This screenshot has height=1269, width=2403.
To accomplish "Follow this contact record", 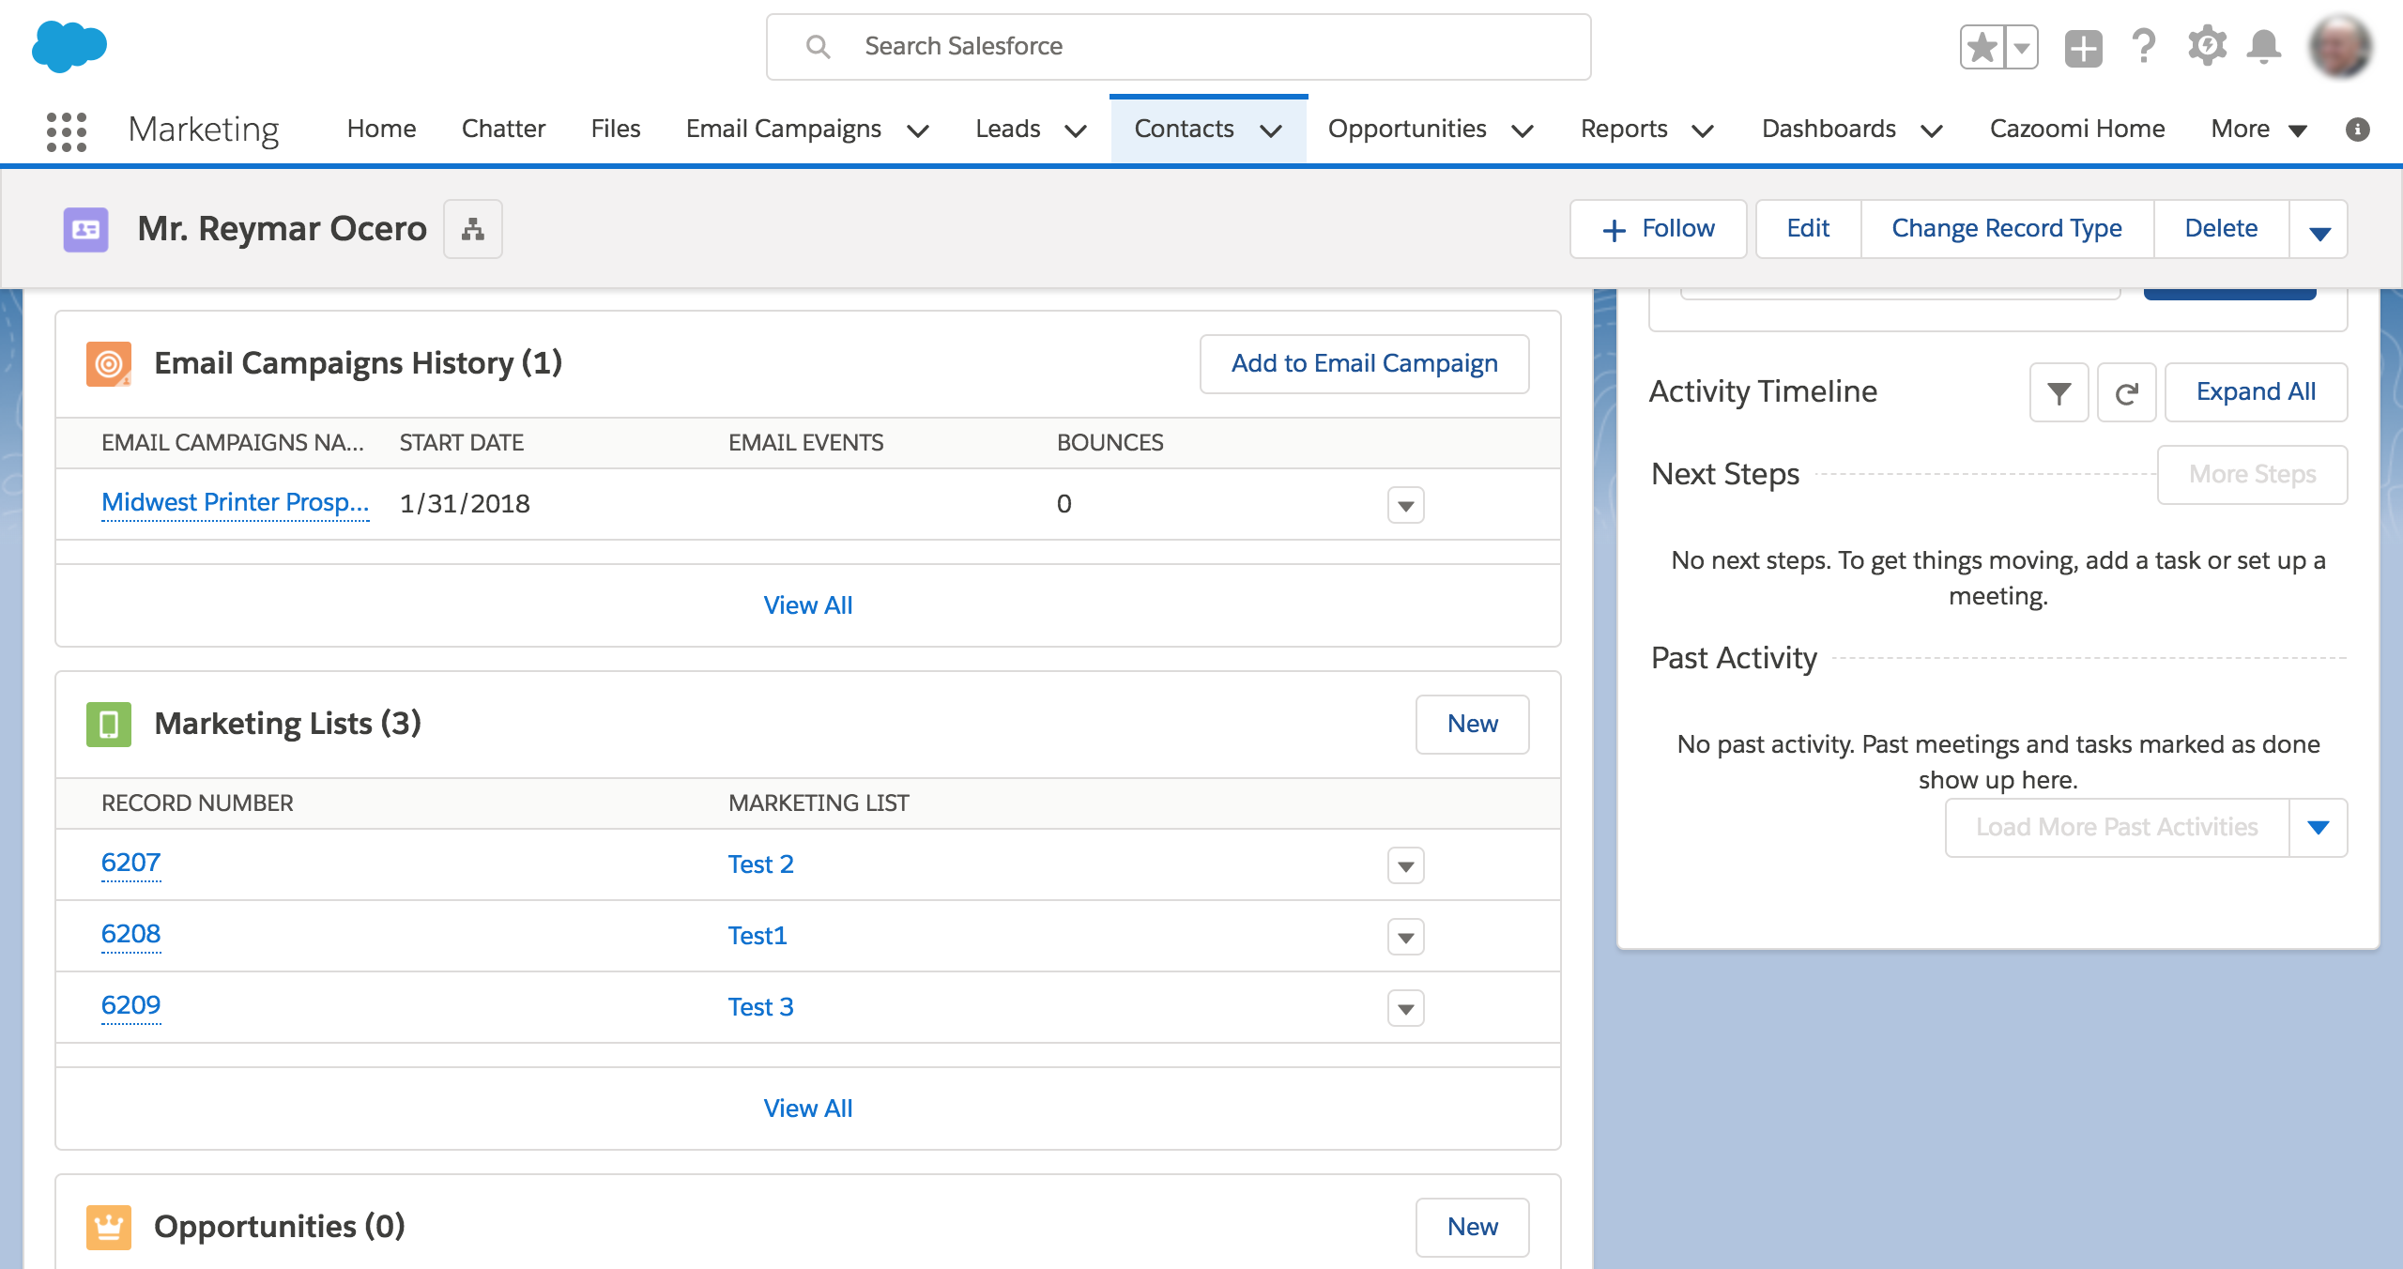I will click(1658, 229).
